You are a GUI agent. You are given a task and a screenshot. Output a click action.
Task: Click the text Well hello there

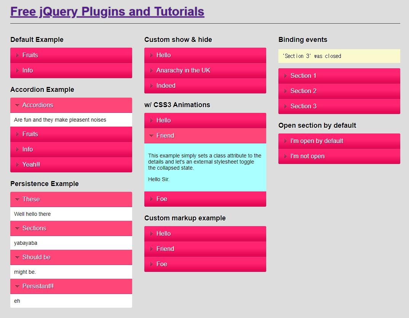[x=32, y=214]
